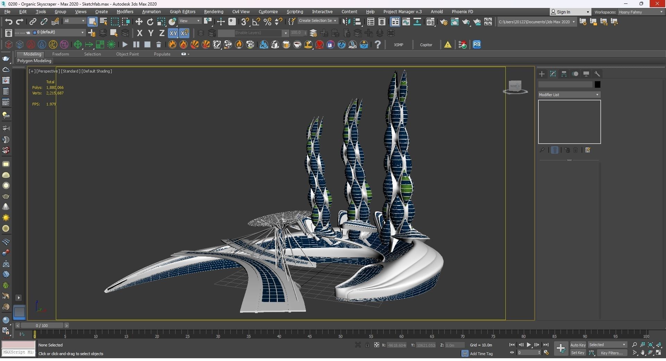Screen dimensions: 666x361
Task: Click the Undo arrow icon
Action: coord(8,22)
